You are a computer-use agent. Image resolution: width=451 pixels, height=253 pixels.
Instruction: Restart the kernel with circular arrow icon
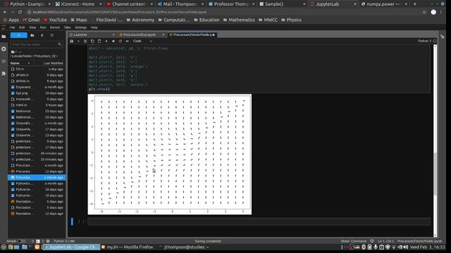pos(121,41)
